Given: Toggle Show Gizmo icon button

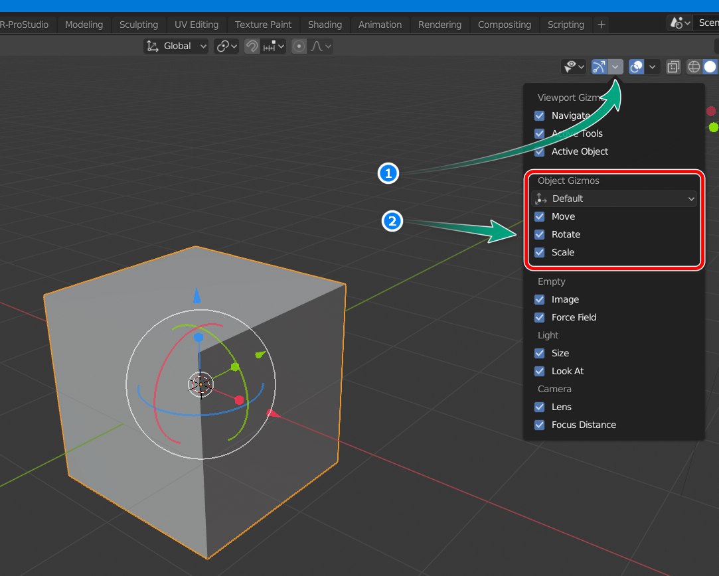Looking at the screenshot, I should (x=598, y=67).
